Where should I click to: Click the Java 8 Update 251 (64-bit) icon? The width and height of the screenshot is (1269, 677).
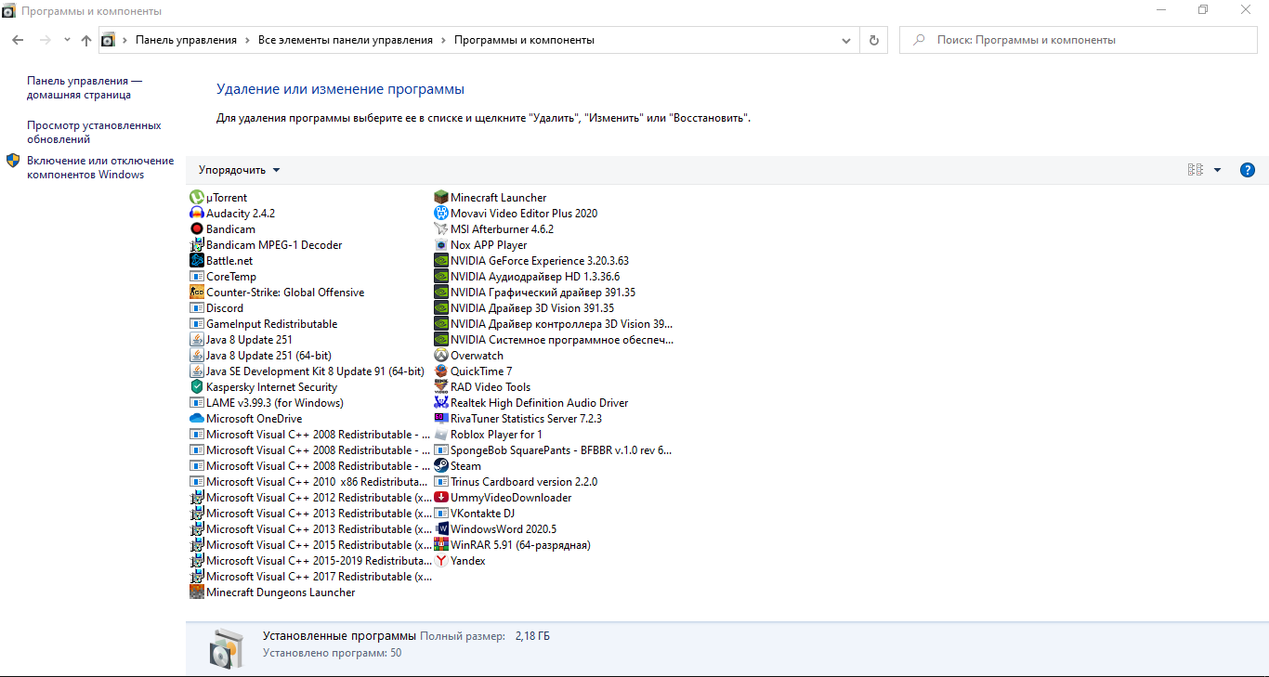pyautogui.click(x=196, y=355)
